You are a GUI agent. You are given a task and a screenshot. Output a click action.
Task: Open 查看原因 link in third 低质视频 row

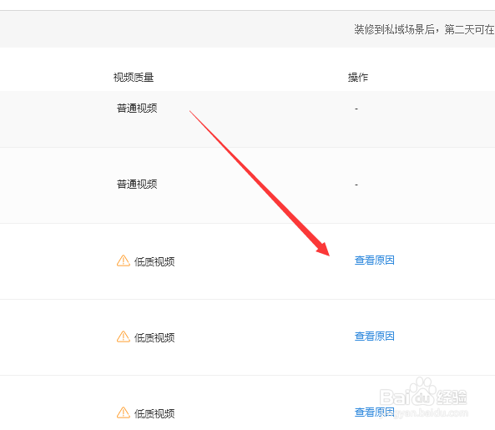374,412
